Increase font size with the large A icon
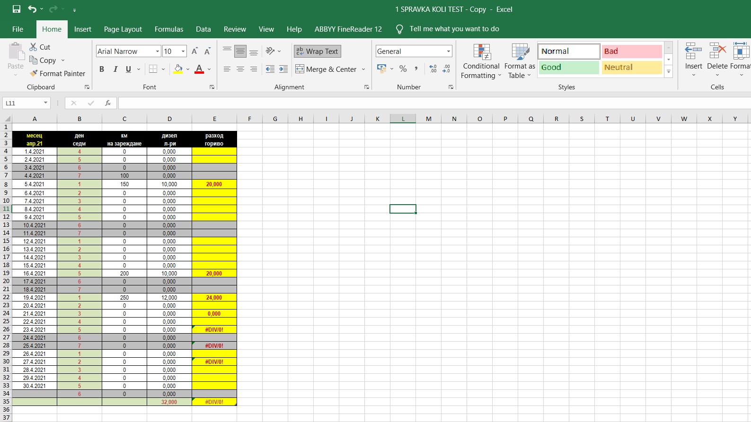 tap(194, 51)
